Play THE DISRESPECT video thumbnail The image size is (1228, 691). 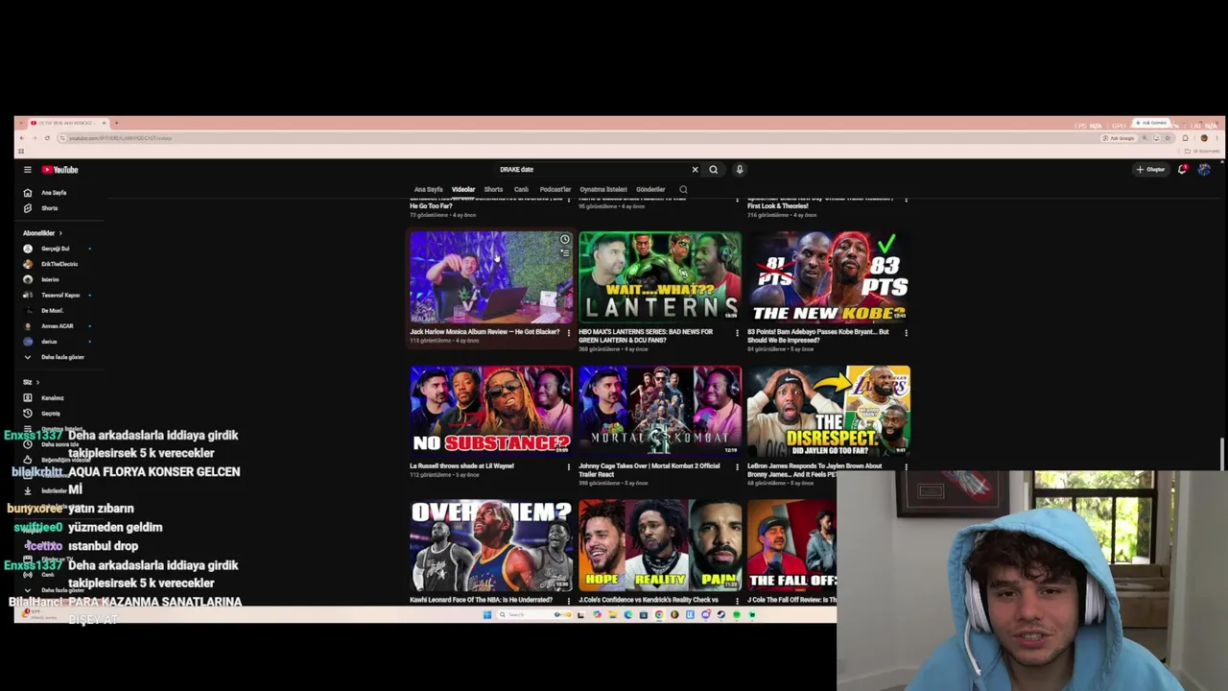click(x=829, y=412)
